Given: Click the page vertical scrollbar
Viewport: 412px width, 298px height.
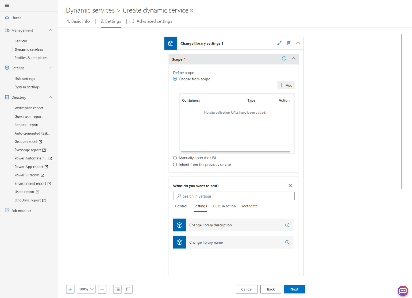Looking at the screenshot, I should click(402, 112).
